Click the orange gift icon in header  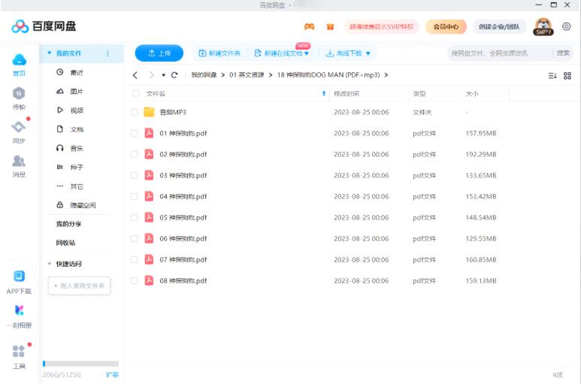click(x=330, y=26)
